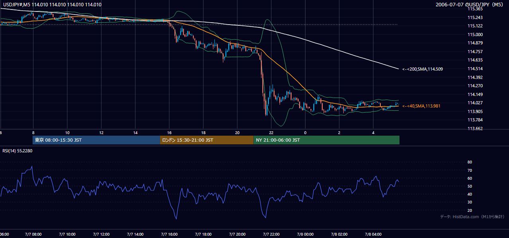The image size is (509, 238).
Task: Click RSI scale value 70
Action: [470, 170]
